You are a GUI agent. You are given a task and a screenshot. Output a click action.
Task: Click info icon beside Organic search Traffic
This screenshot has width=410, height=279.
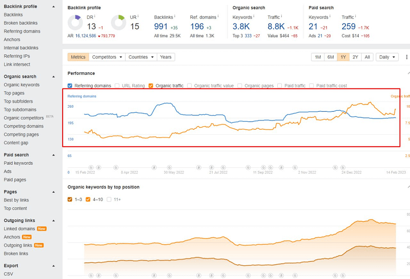tap(281, 16)
